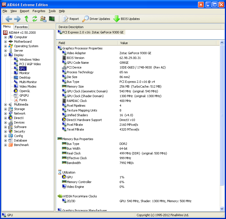
Task: Click the Software tree icon
Action: click(11, 127)
